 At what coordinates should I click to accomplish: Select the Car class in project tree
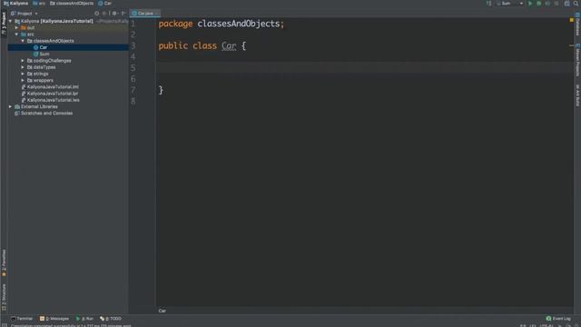tap(68, 47)
